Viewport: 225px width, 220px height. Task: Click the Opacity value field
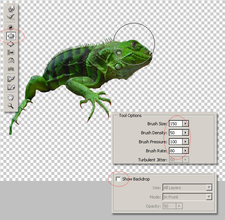(x=169, y=206)
